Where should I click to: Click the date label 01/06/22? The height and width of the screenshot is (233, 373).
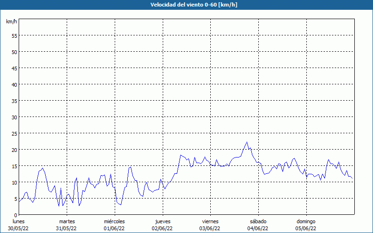click(114, 228)
